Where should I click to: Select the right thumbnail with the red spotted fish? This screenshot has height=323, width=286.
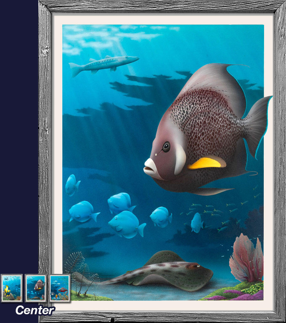(60, 288)
